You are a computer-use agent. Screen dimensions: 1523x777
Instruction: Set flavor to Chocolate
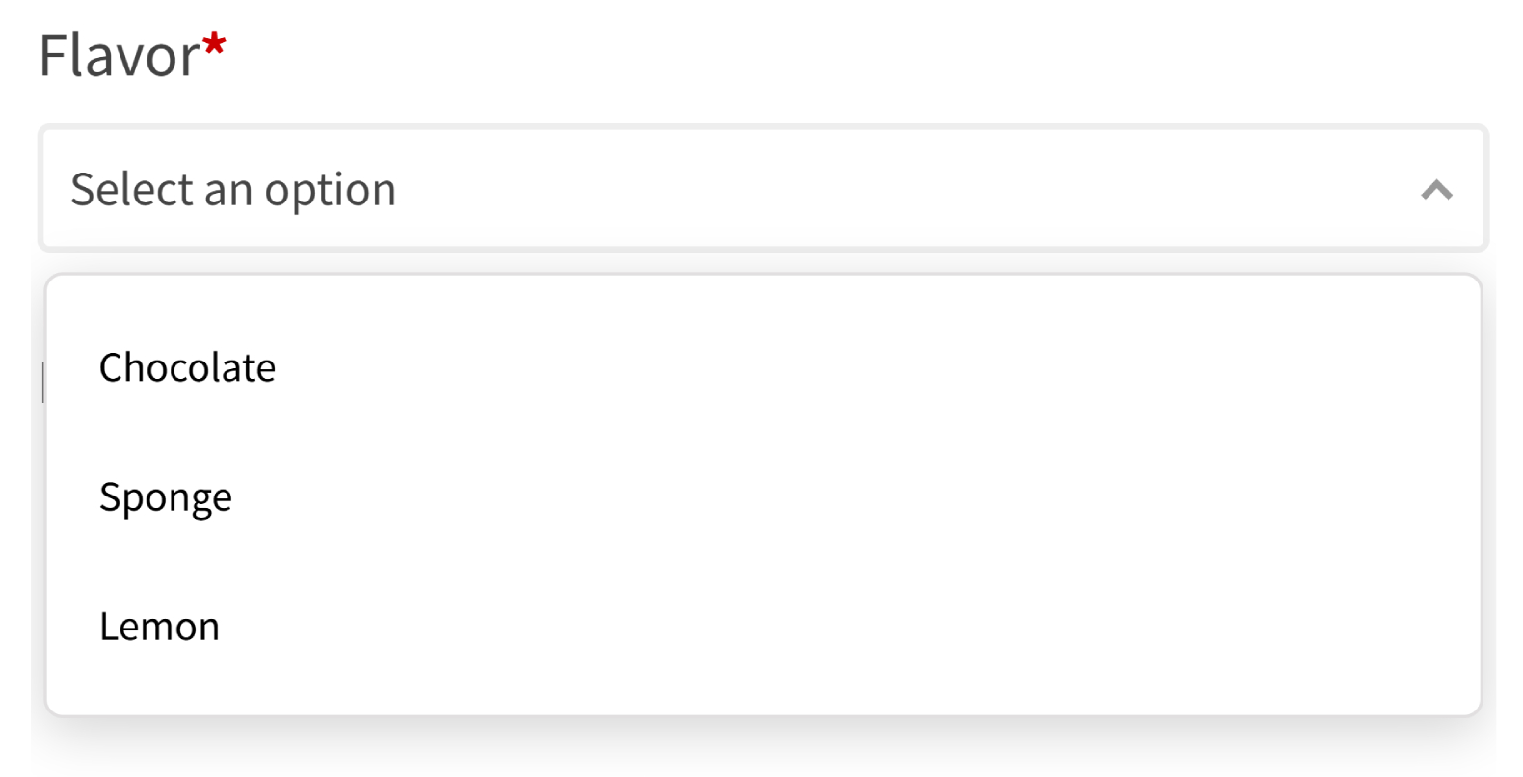[x=187, y=368]
